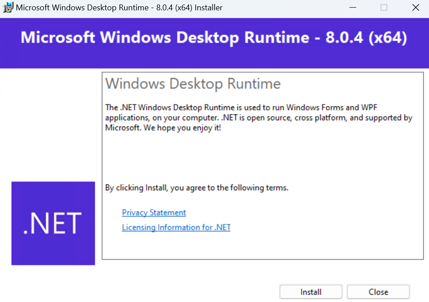Click the purple banner title text
Image resolution: width=429 pixels, height=302 pixels.
214,37
